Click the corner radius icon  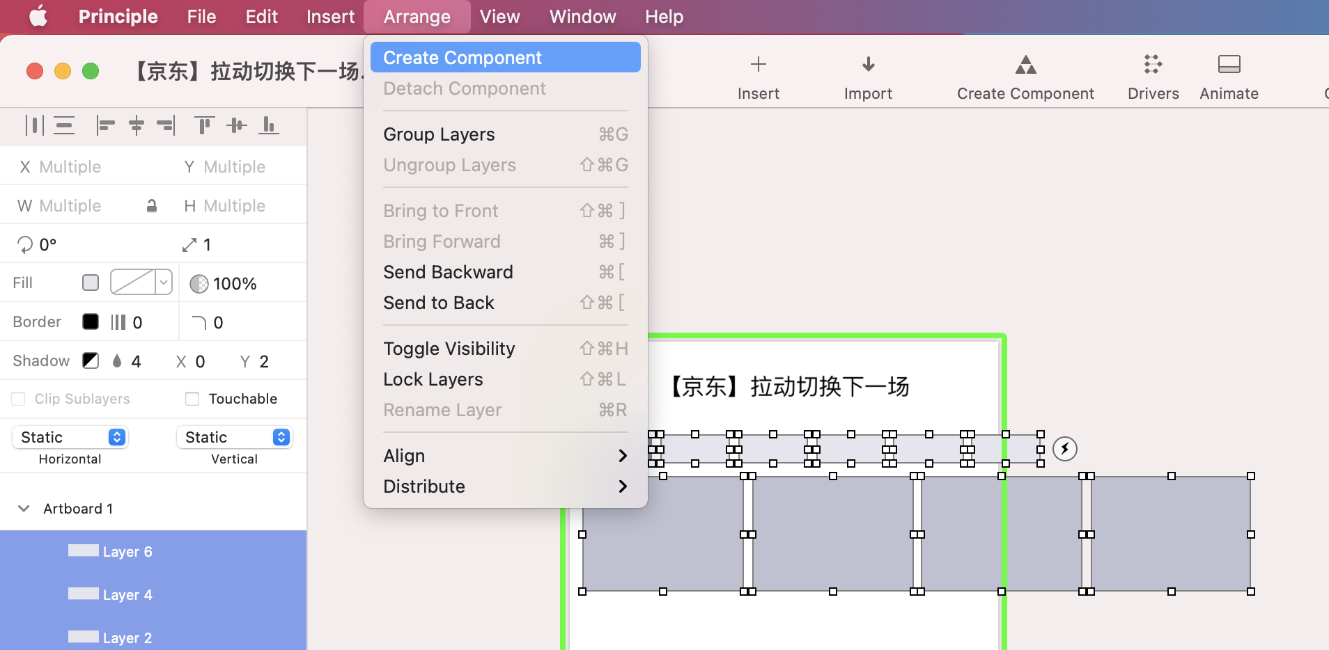pyautogui.click(x=199, y=322)
